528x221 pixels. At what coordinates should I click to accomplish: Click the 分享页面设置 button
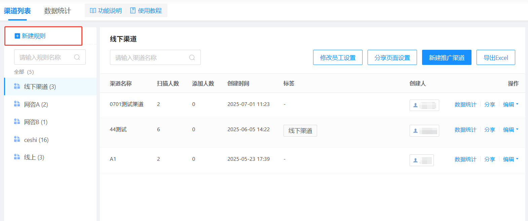pos(392,58)
